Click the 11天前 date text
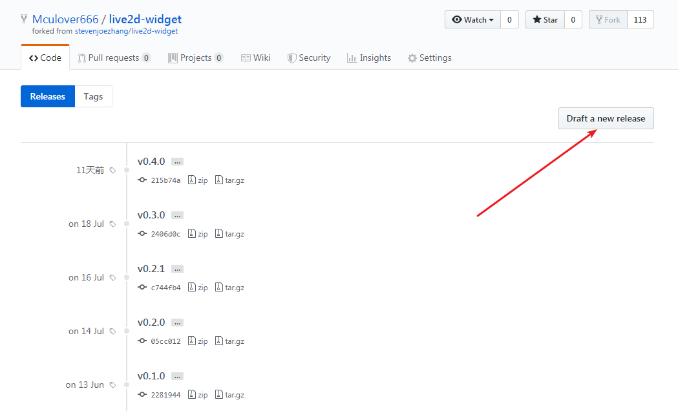The height and width of the screenshot is (413, 678). 90,170
